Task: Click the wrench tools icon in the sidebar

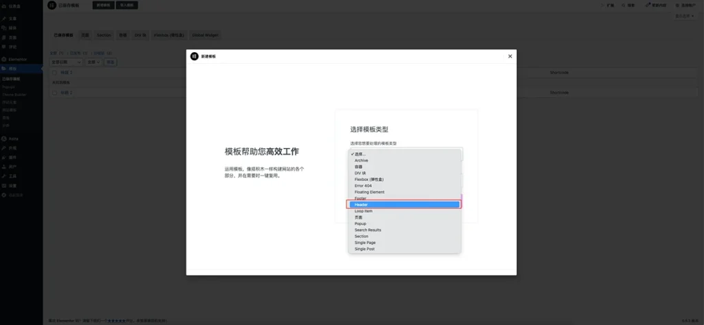Action: 4,176
